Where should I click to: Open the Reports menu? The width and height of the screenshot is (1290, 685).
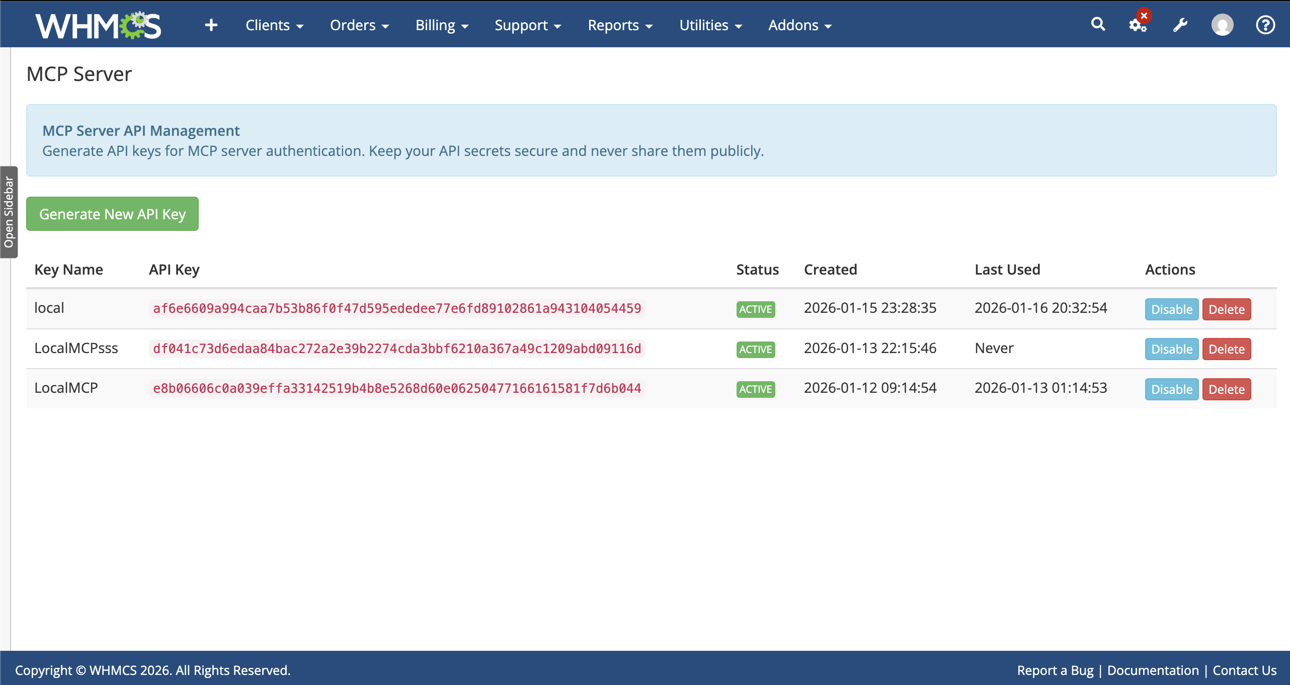pos(620,25)
